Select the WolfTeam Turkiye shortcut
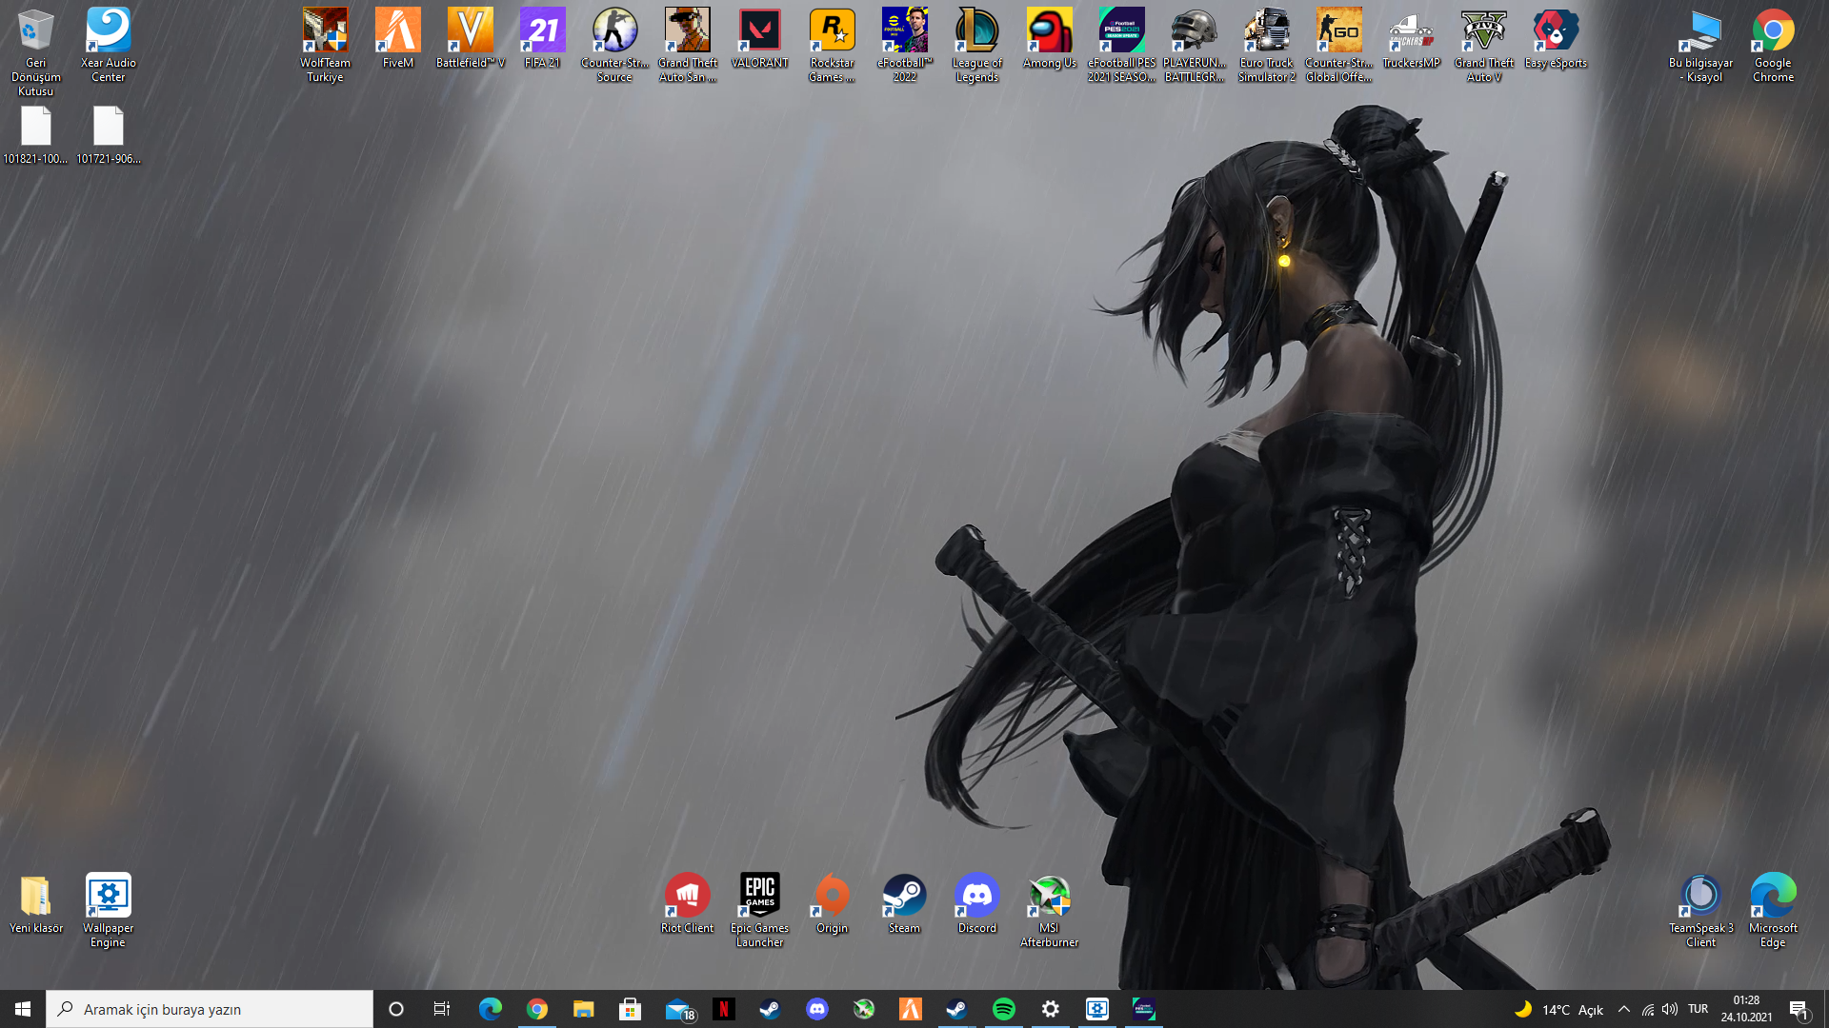Image resolution: width=1829 pixels, height=1028 pixels. [326, 45]
